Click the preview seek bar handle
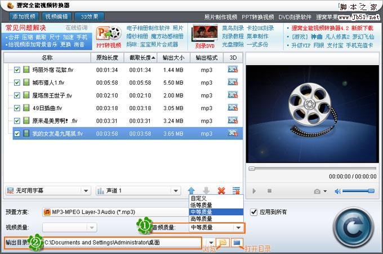The image size is (383, 254). coord(252,169)
